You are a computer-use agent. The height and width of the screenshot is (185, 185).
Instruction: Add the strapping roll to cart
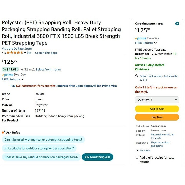pos(157,109)
